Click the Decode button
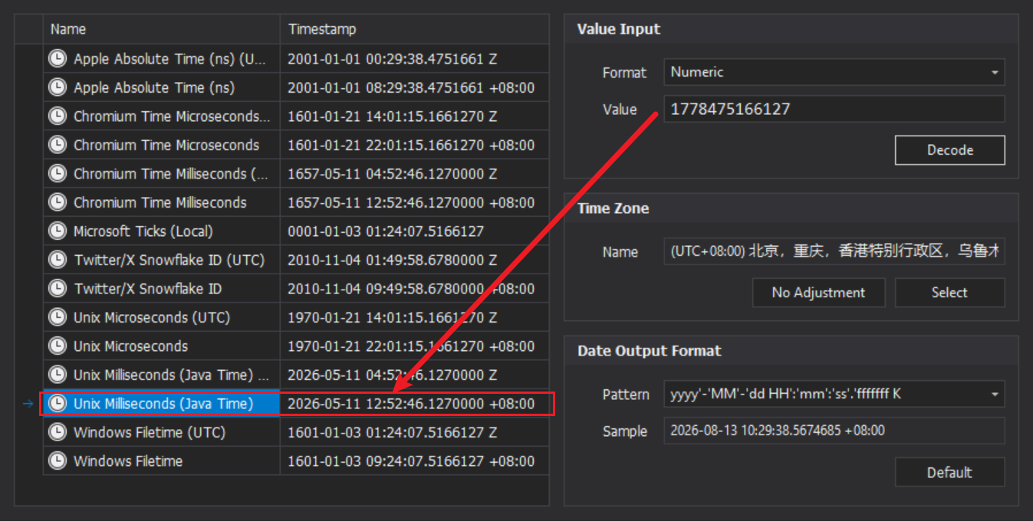Screen dimensions: 1033x521 pos(949,150)
